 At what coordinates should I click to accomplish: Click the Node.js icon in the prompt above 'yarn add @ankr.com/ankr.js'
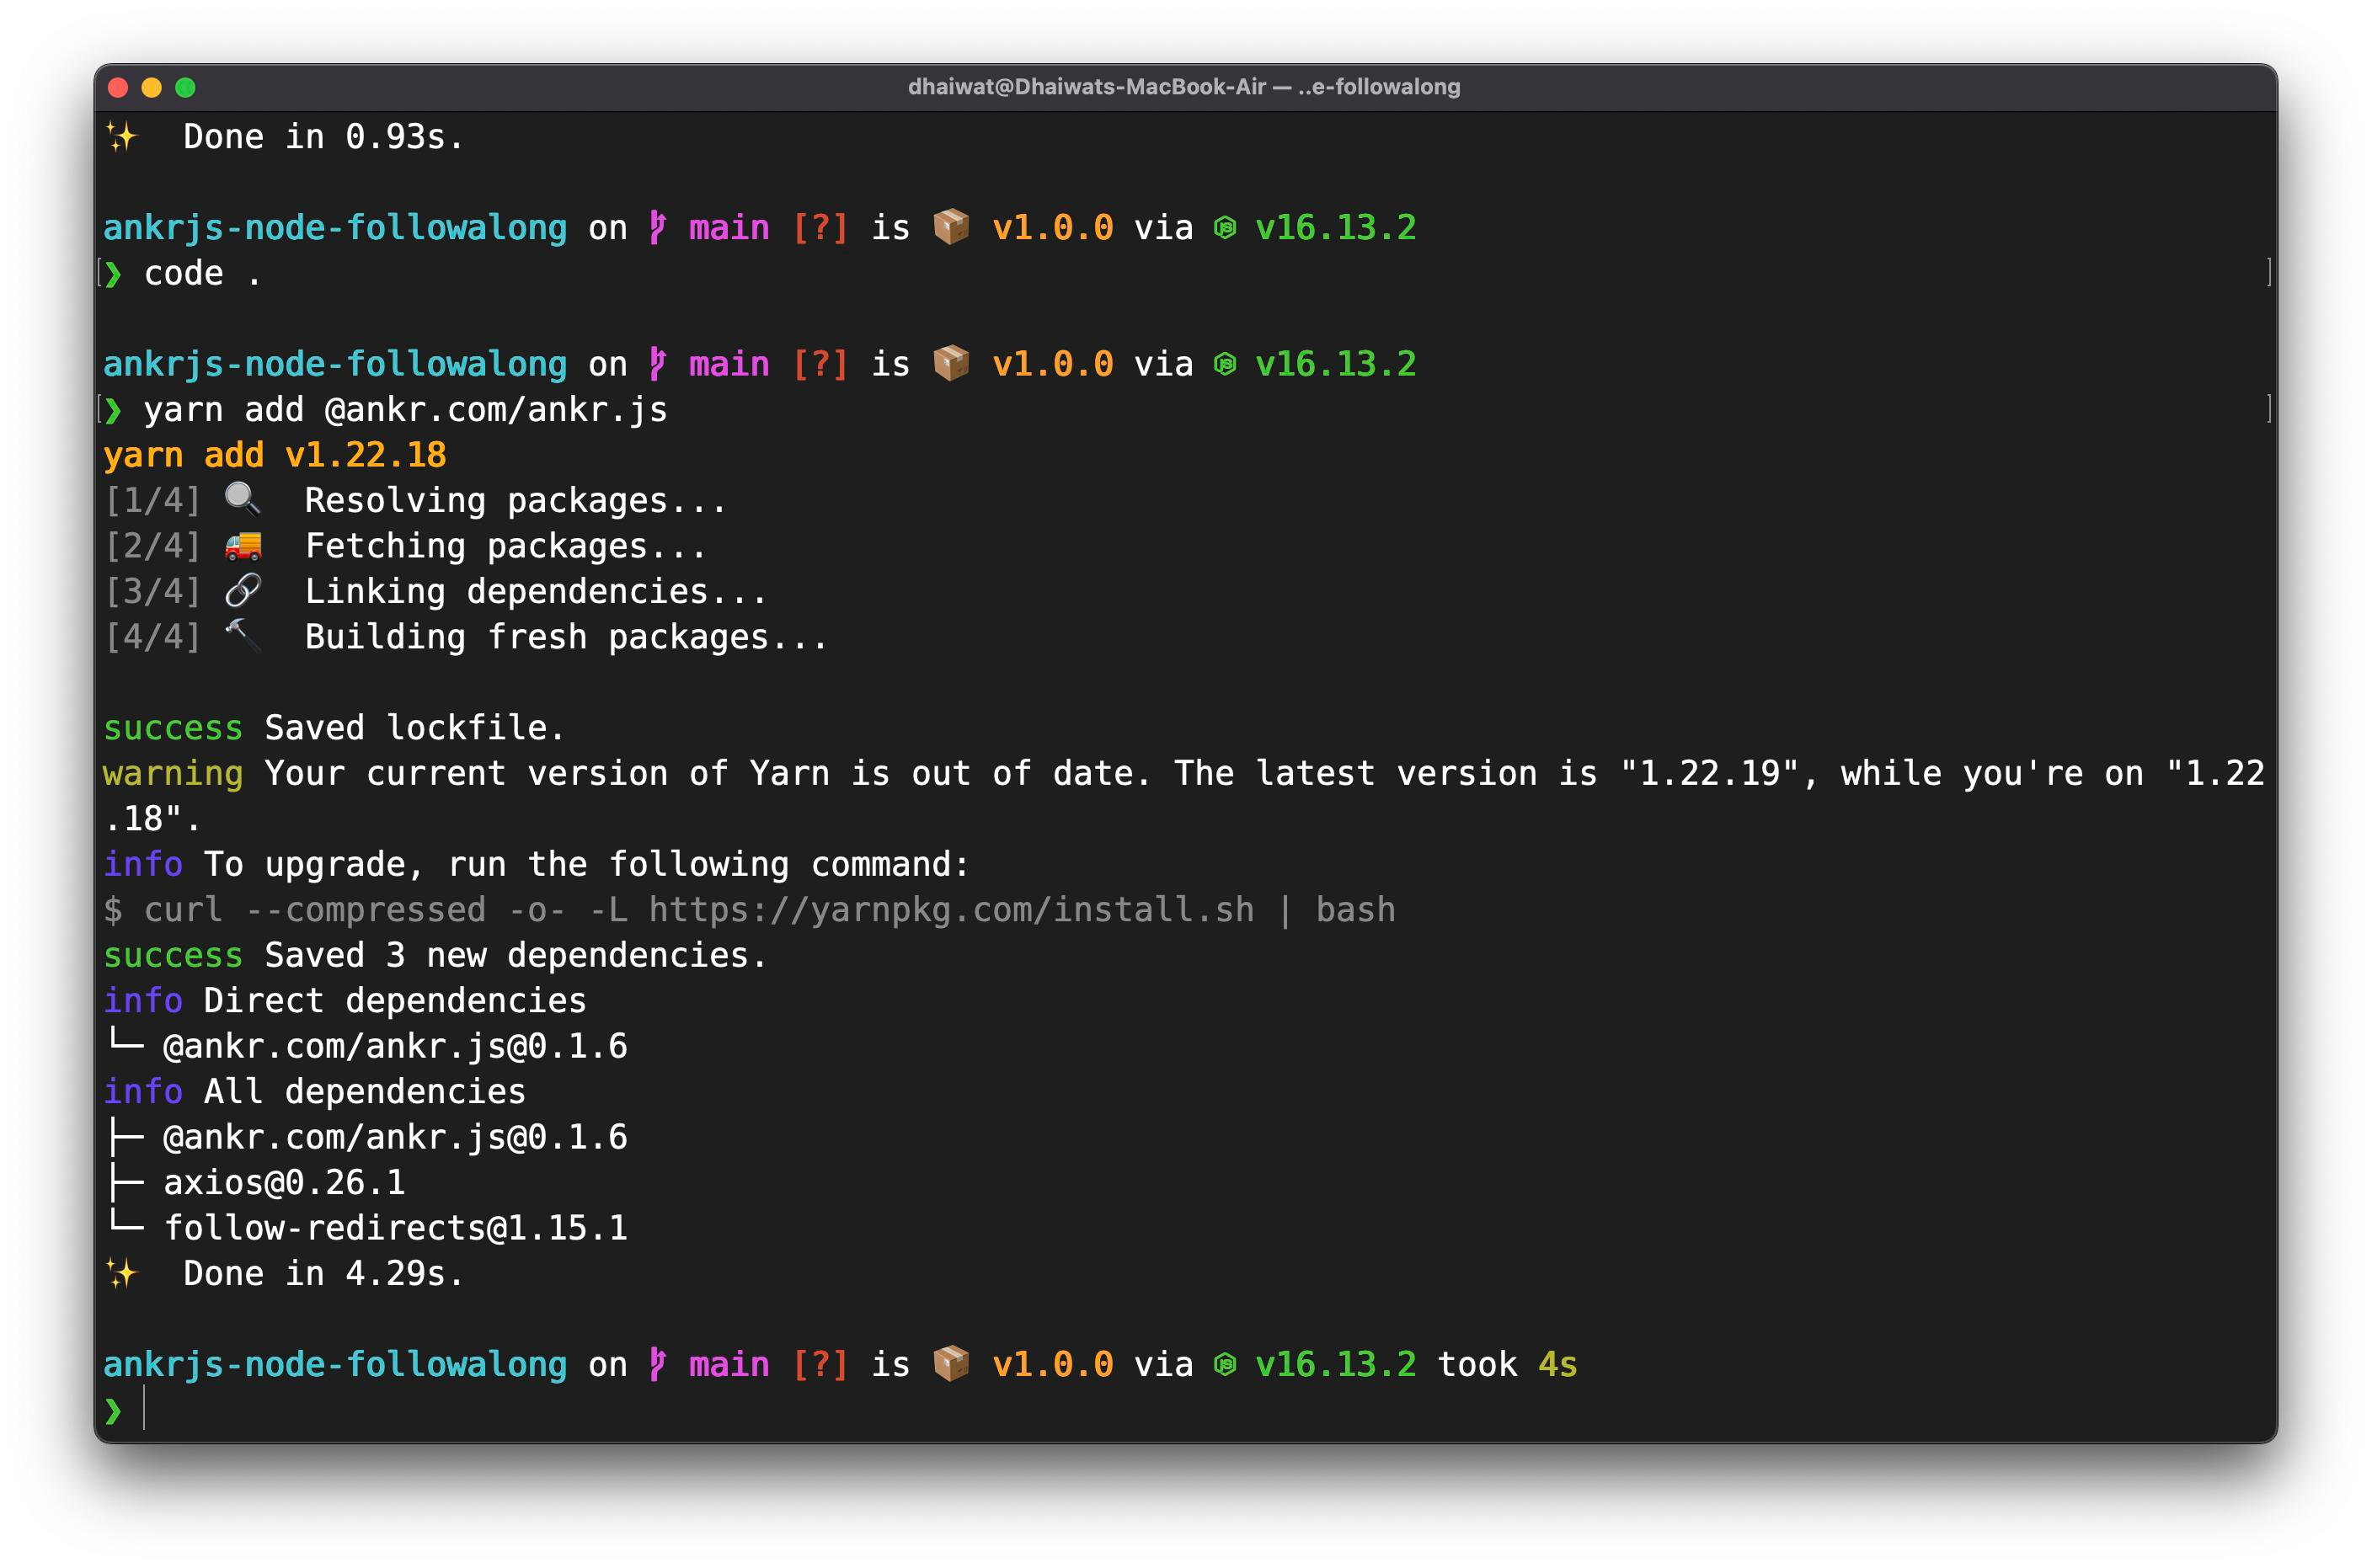(1225, 364)
